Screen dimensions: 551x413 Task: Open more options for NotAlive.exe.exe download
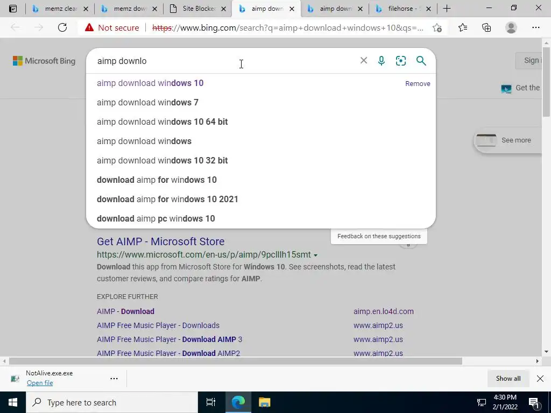[114, 378]
